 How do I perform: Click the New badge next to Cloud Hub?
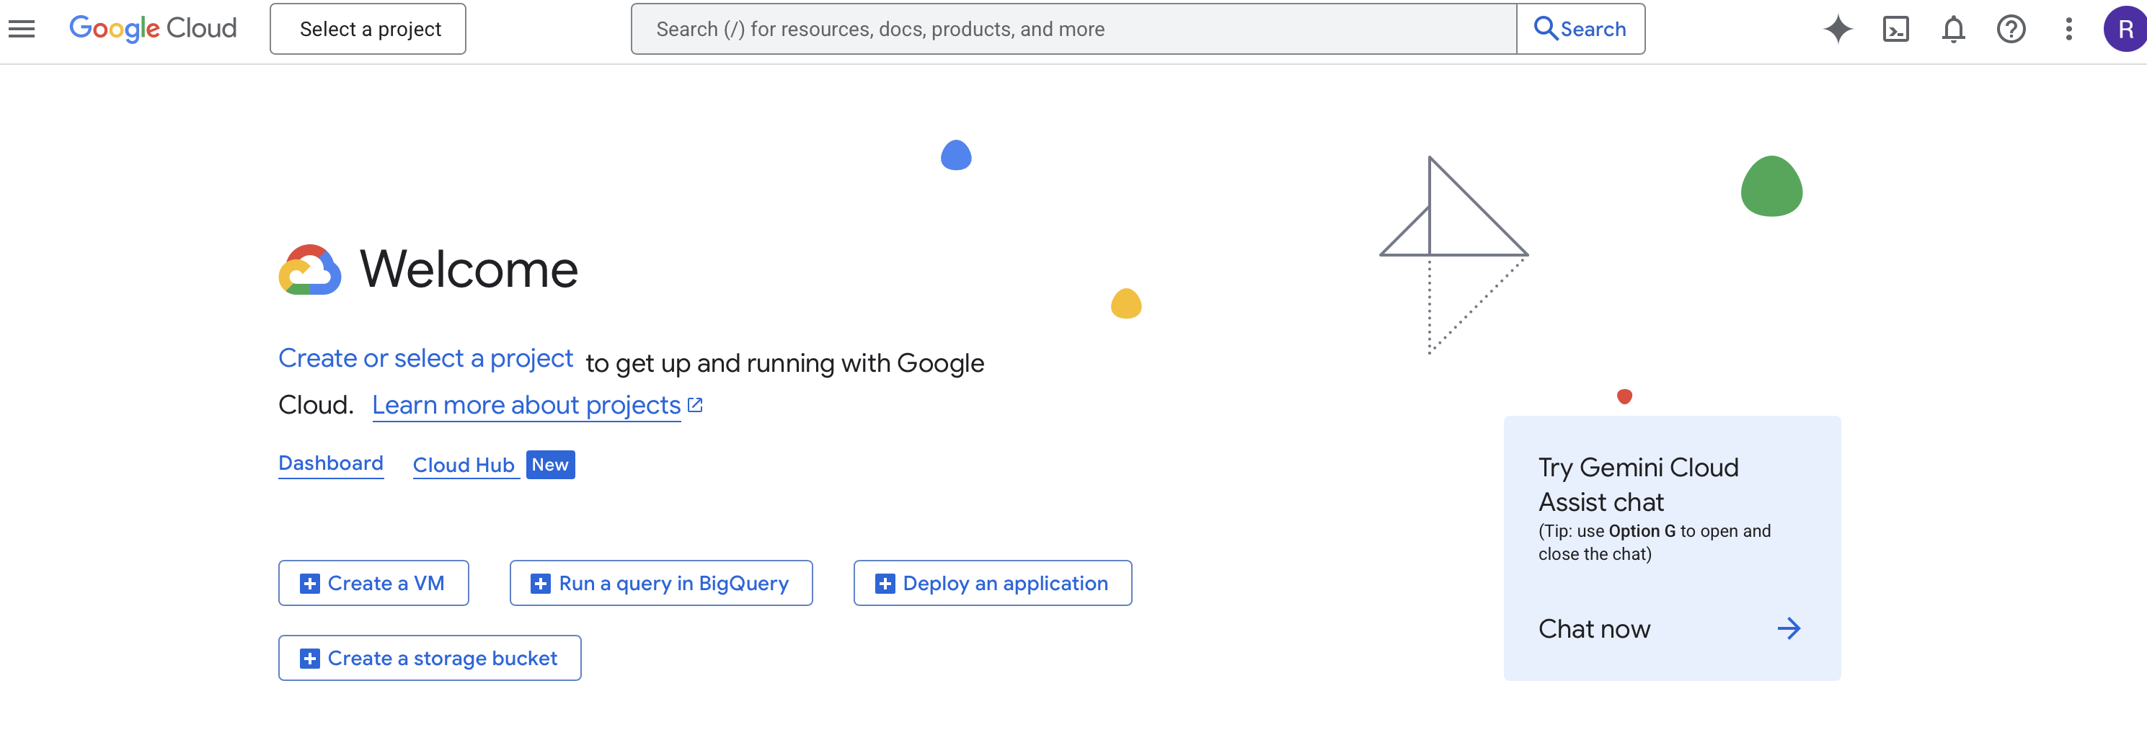[x=550, y=464]
